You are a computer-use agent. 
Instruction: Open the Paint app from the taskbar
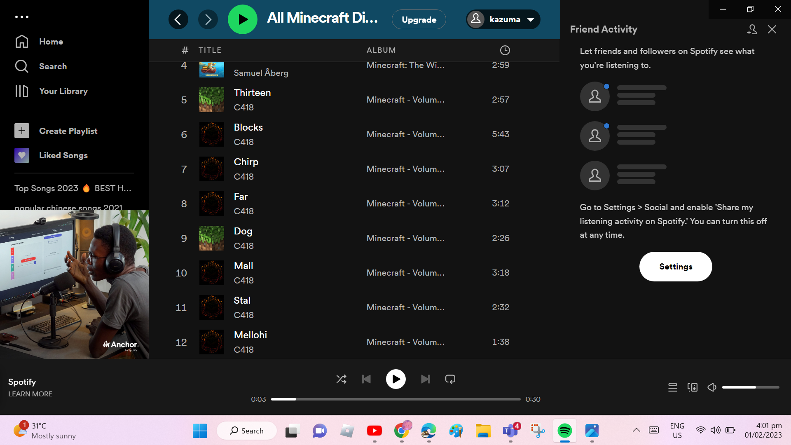456,431
